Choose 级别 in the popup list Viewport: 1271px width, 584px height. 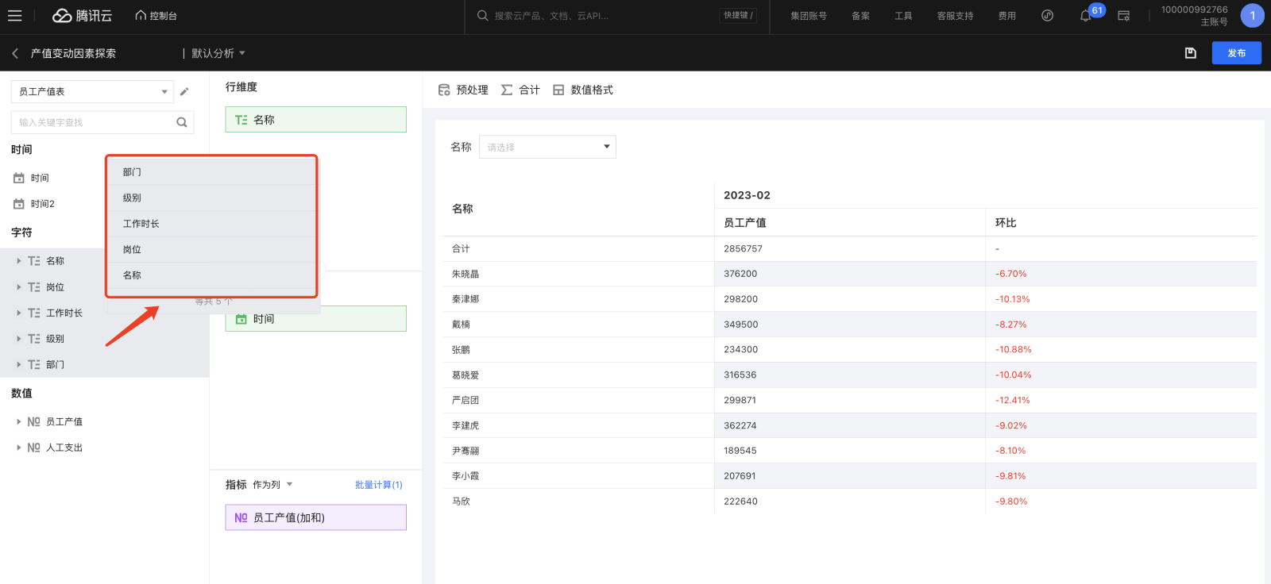211,198
